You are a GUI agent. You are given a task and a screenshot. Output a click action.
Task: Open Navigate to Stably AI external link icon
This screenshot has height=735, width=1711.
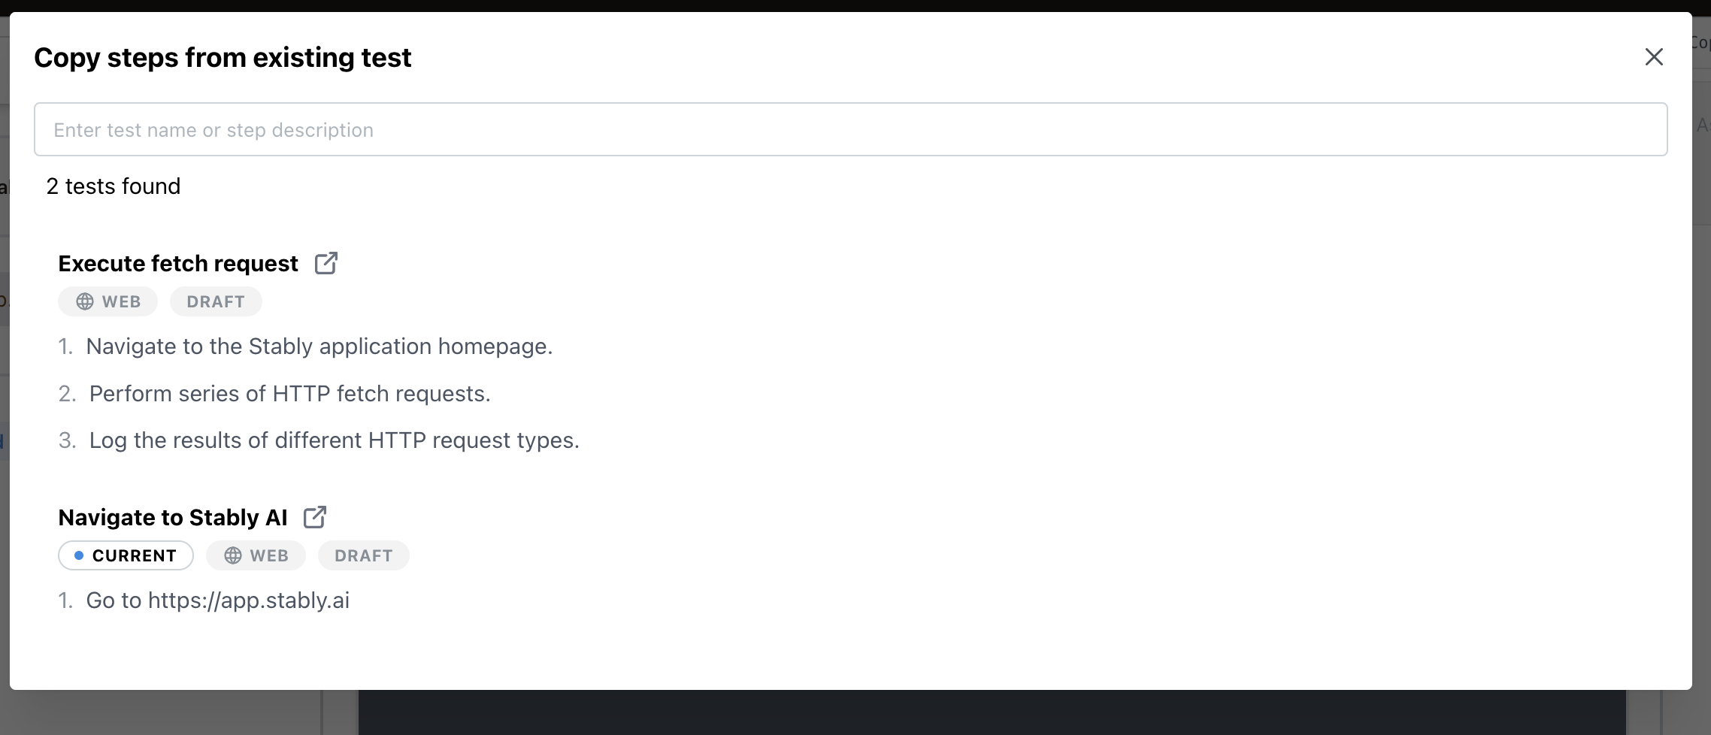pyautogui.click(x=314, y=517)
